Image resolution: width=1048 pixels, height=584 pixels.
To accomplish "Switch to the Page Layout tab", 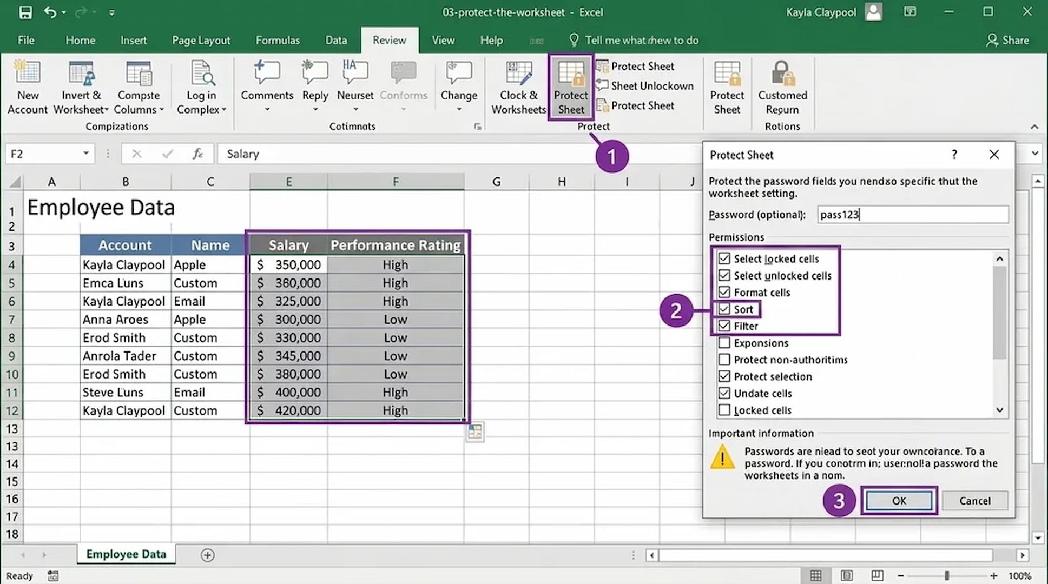I will (201, 40).
